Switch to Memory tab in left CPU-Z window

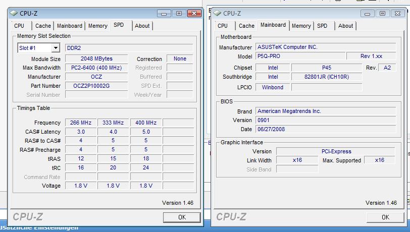pyautogui.click(x=98, y=26)
